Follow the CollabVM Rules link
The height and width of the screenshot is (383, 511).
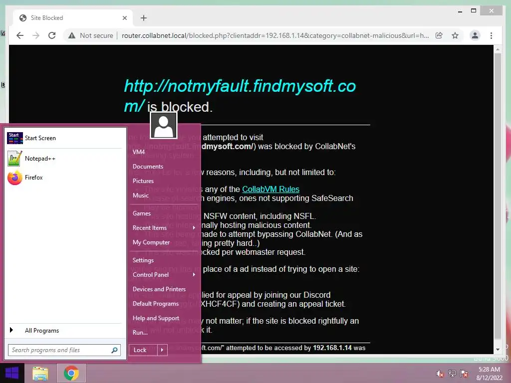[x=270, y=189]
